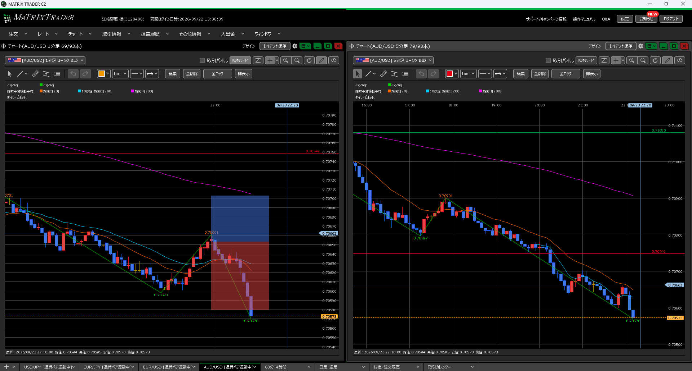Image resolution: width=692 pixels, height=371 pixels.
Task: Zoom out on the 1分足 chart
Action: tap(297, 60)
